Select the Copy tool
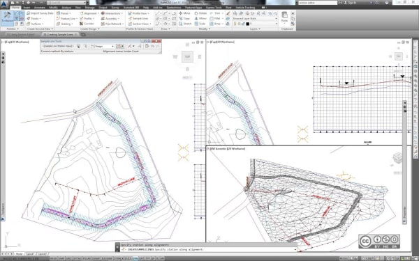The width and height of the screenshot is (419, 261). click(184, 18)
